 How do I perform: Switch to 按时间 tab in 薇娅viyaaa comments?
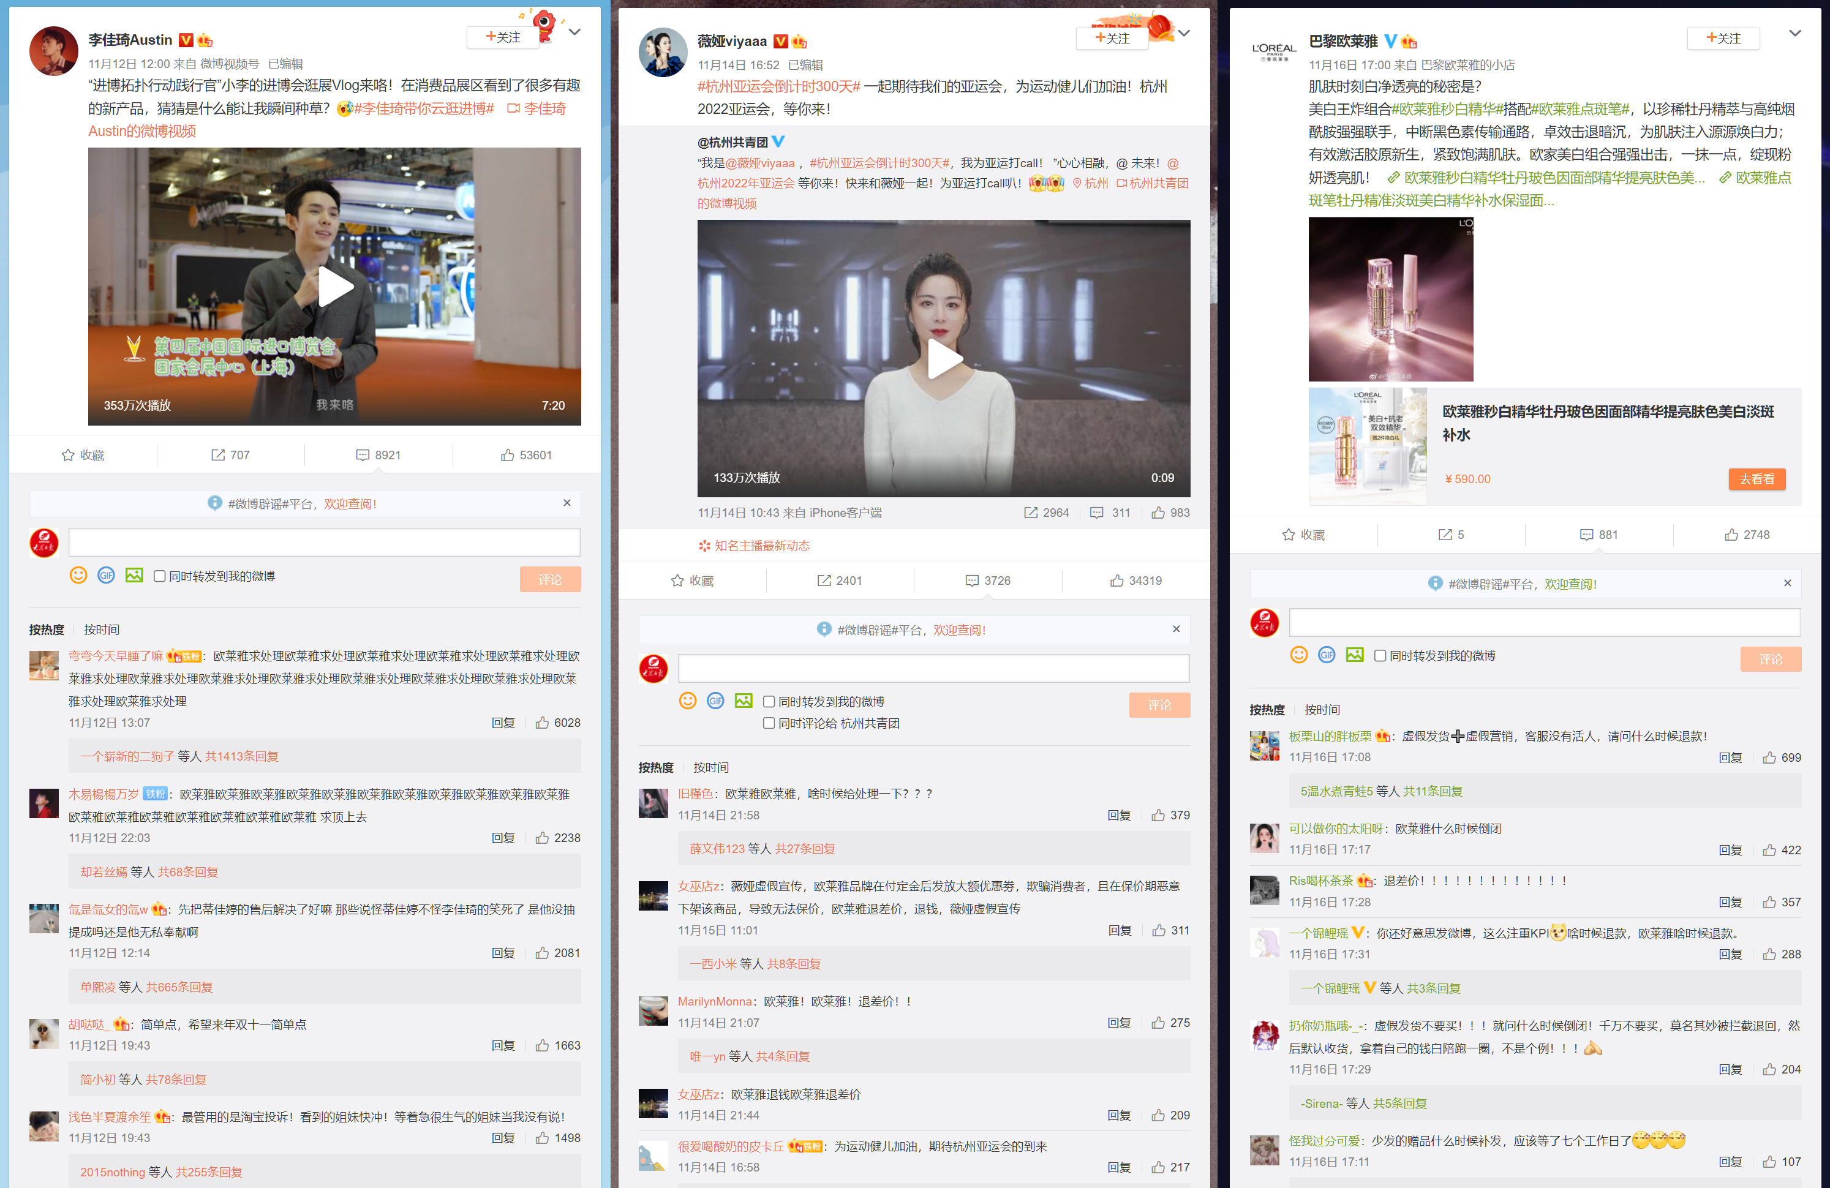click(x=710, y=767)
